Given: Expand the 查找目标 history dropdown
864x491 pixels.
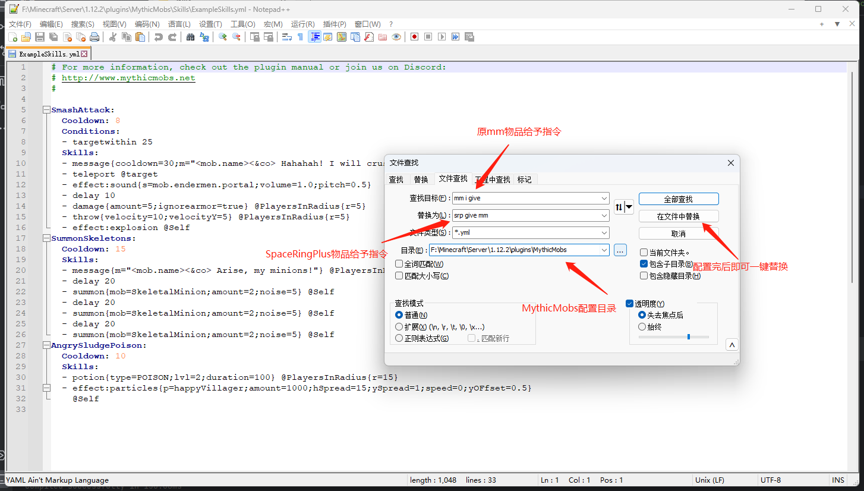Looking at the screenshot, I should (x=604, y=199).
